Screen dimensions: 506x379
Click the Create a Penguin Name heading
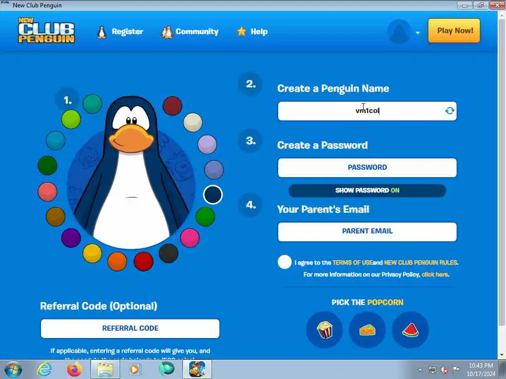[333, 89]
